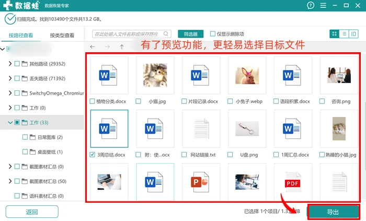The width and height of the screenshot is (366, 221).
Task: Expand the 丢失路径 (71392) folder
Action: [10, 78]
